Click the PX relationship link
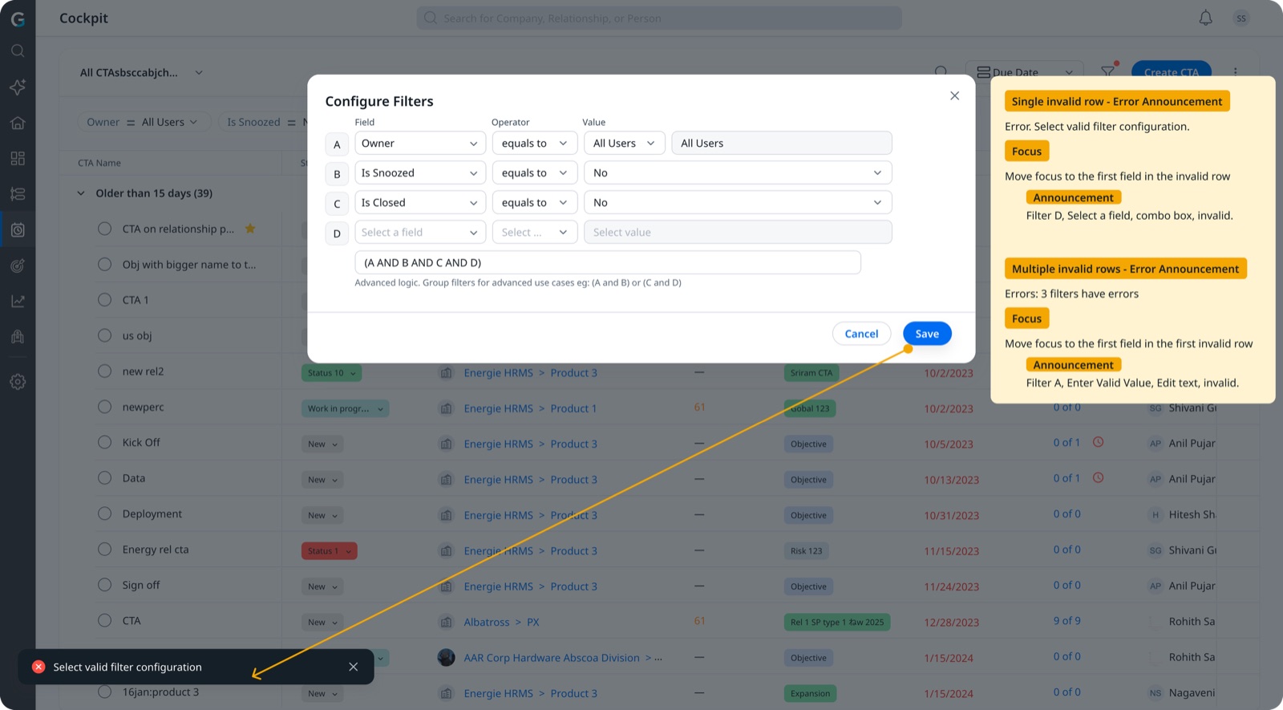1283x710 pixels. [533, 622]
